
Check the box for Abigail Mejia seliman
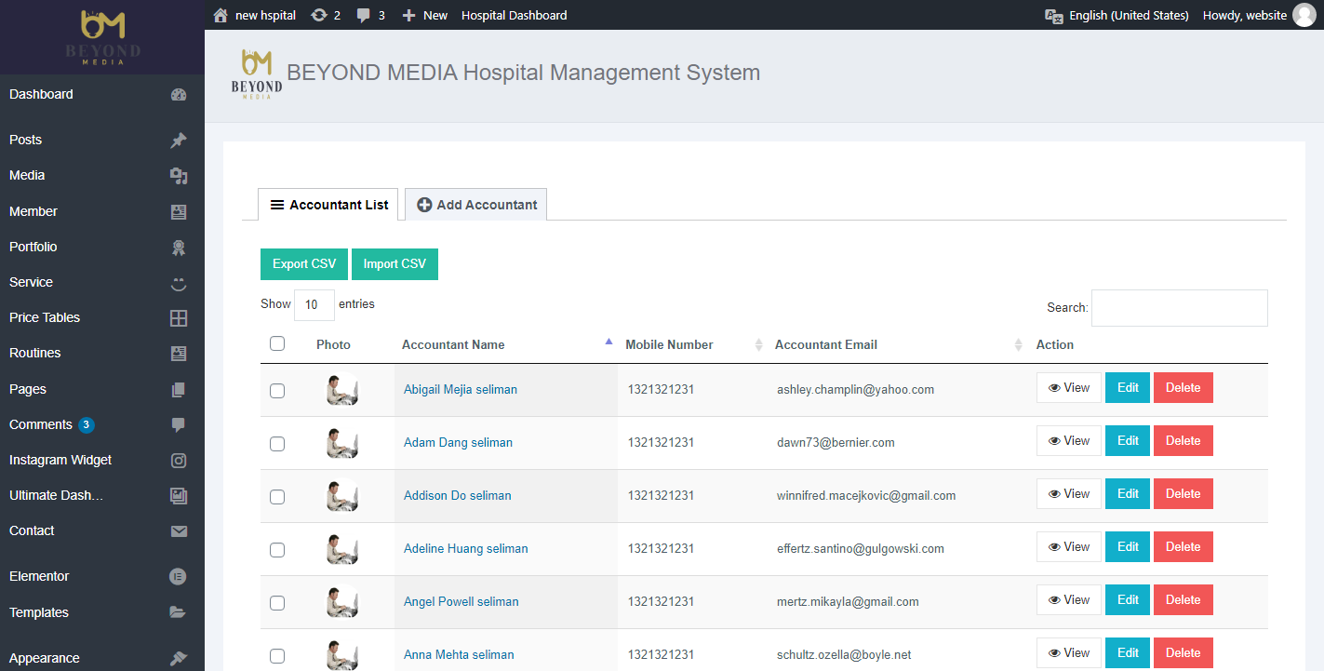(x=277, y=391)
